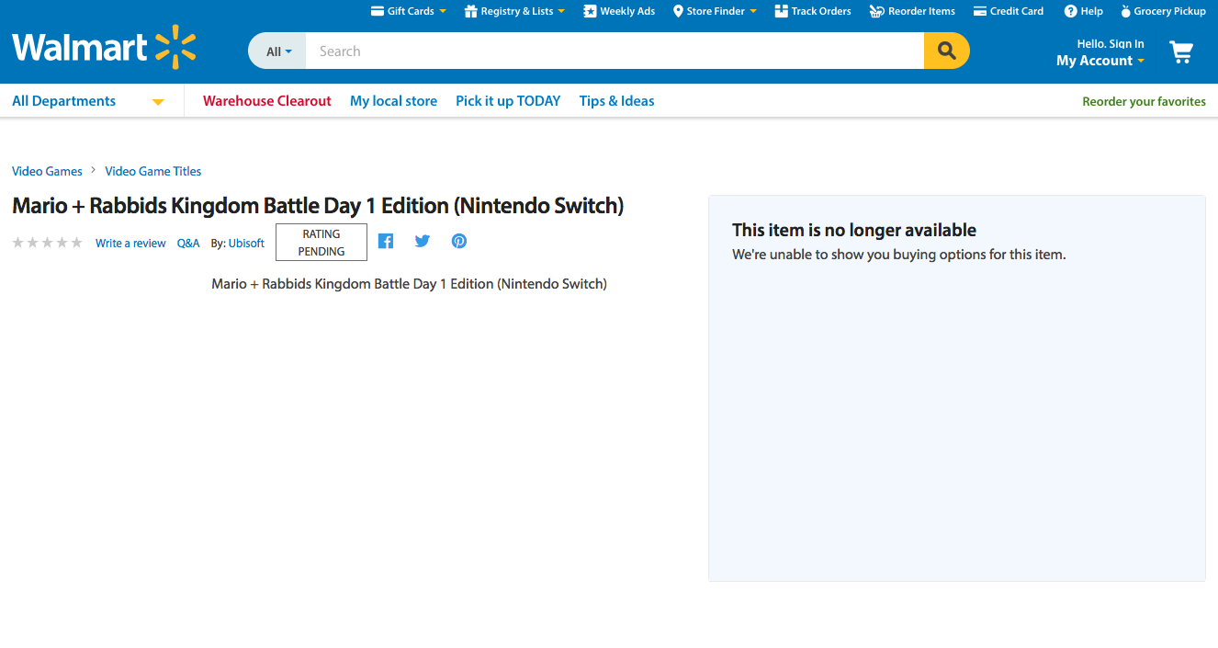The height and width of the screenshot is (648, 1218).
Task: Click the Rating Pending badge
Action: [x=321, y=243]
